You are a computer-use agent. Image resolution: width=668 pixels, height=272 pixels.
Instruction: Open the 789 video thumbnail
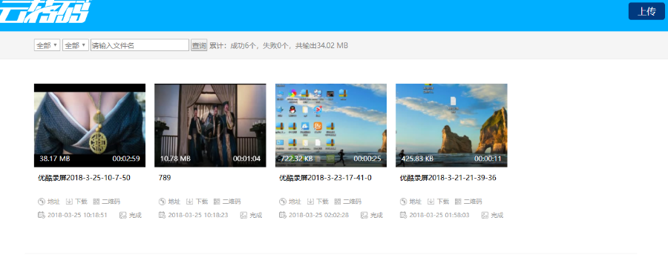[210, 125]
